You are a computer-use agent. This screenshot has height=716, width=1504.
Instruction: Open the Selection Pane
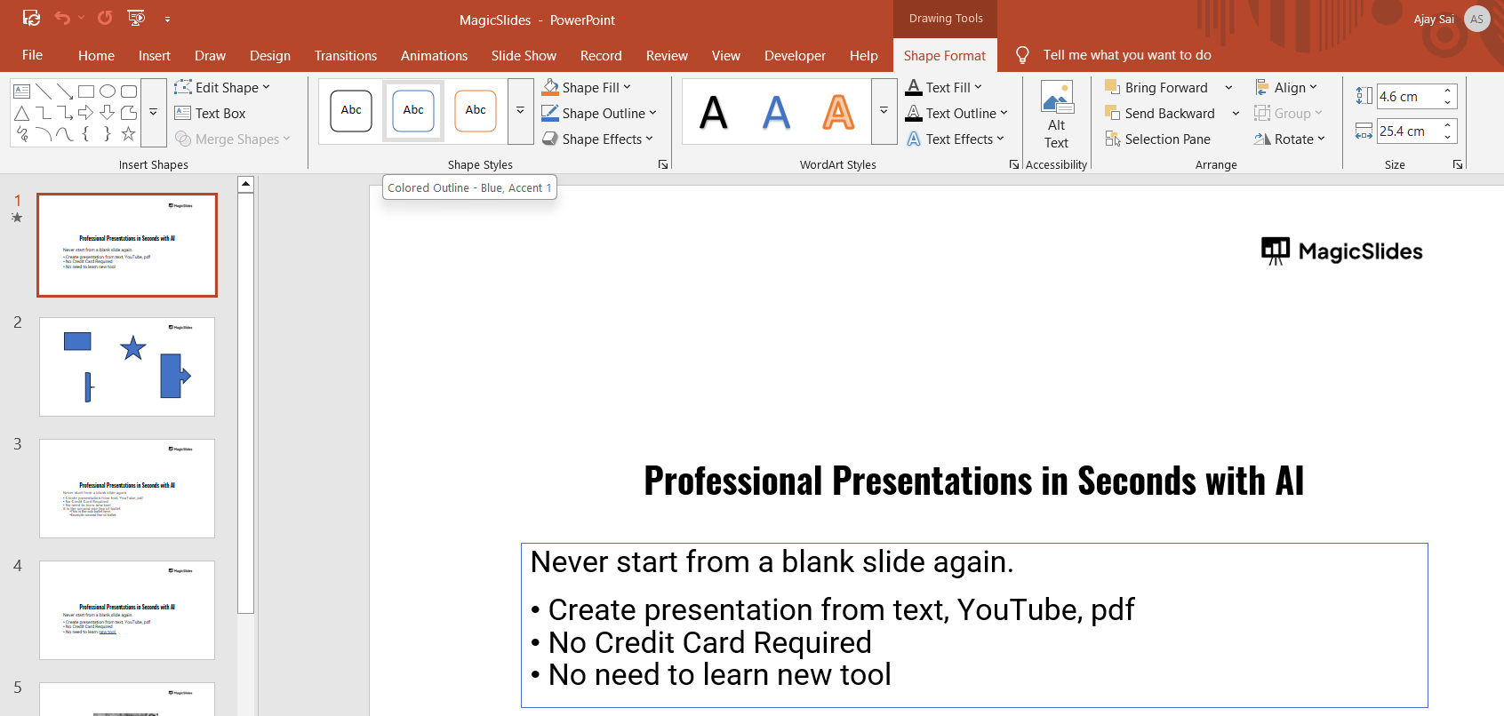tap(1157, 139)
